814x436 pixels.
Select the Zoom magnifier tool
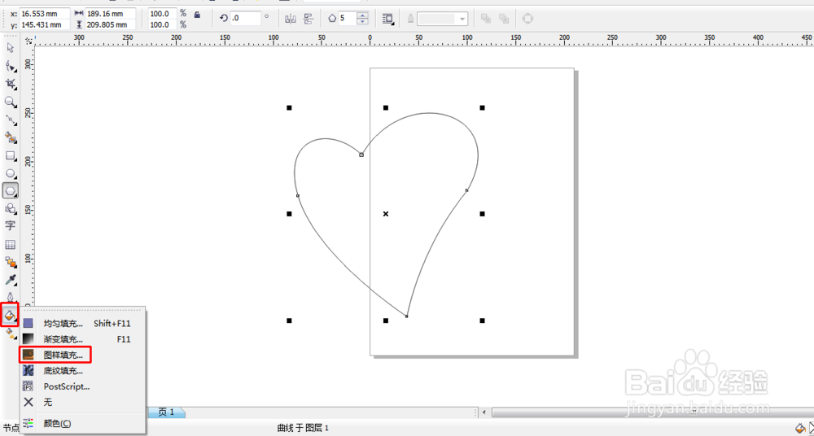point(10,102)
